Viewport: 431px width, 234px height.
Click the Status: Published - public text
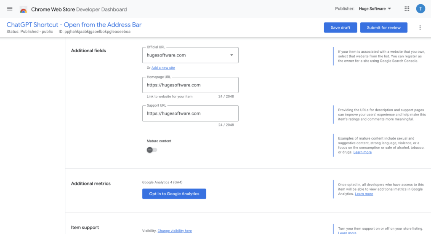click(30, 32)
